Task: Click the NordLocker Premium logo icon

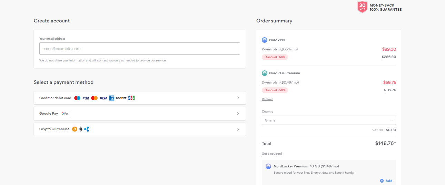Action: pyautogui.click(x=268, y=166)
